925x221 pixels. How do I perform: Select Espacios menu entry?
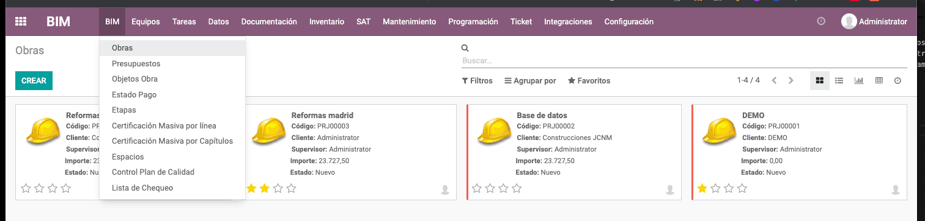click(172, 157)
